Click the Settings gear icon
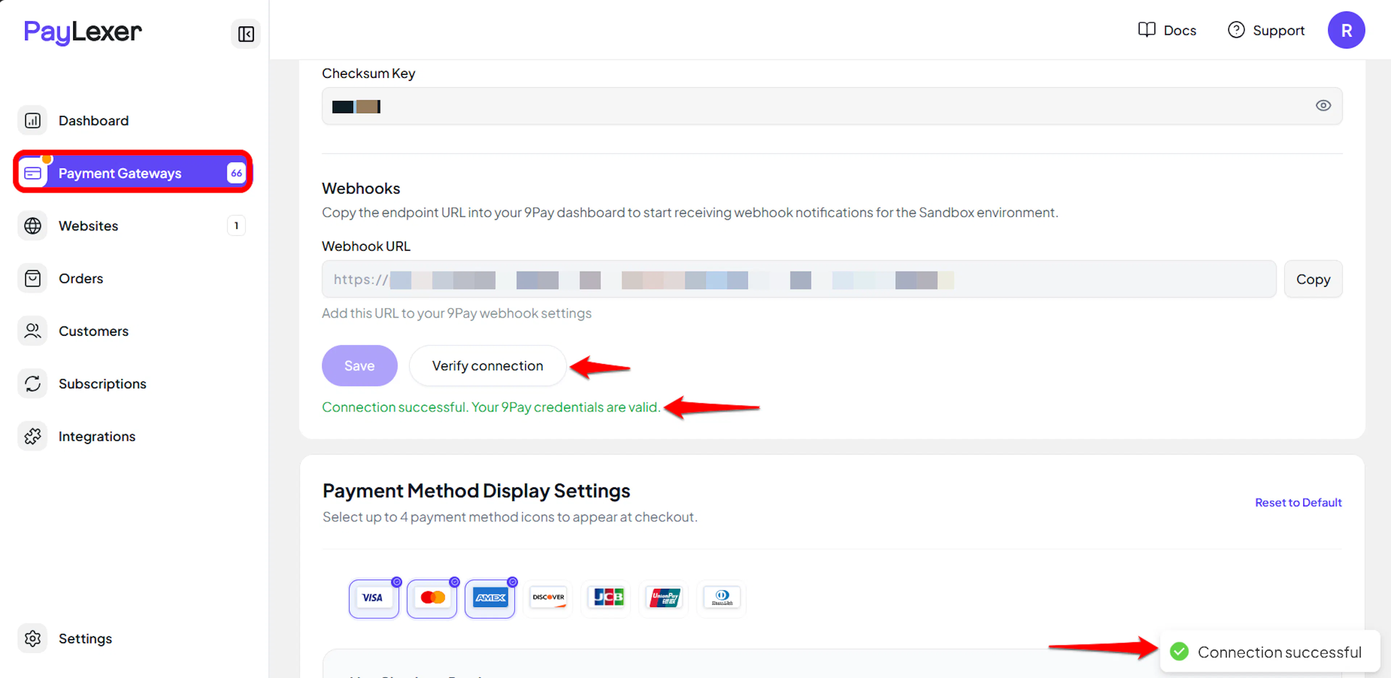 (x=32, y=639)
